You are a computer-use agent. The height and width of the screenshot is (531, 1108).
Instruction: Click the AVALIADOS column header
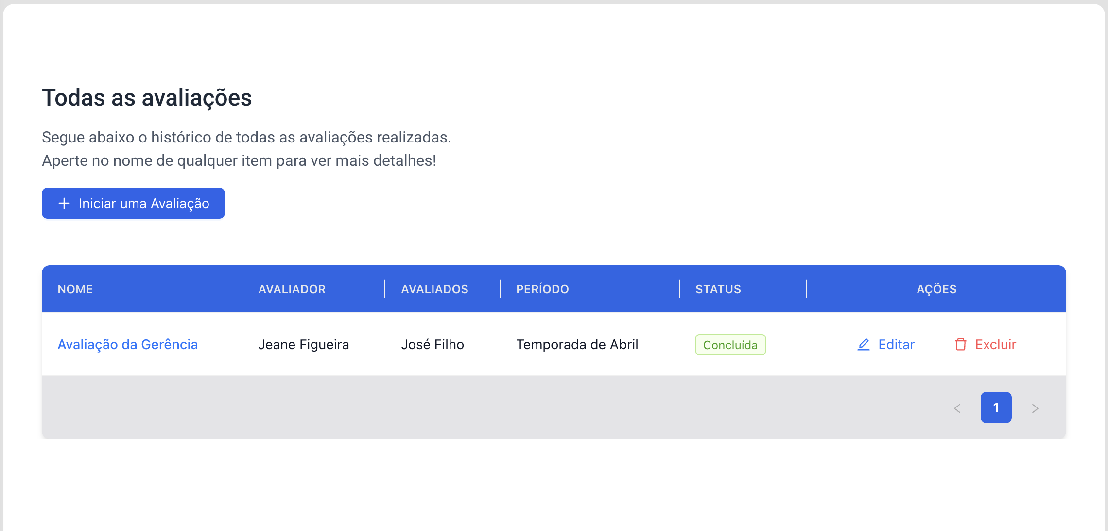click(442, 289)
